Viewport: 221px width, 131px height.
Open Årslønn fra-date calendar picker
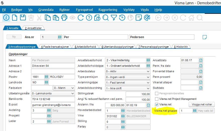pos(148,105)
